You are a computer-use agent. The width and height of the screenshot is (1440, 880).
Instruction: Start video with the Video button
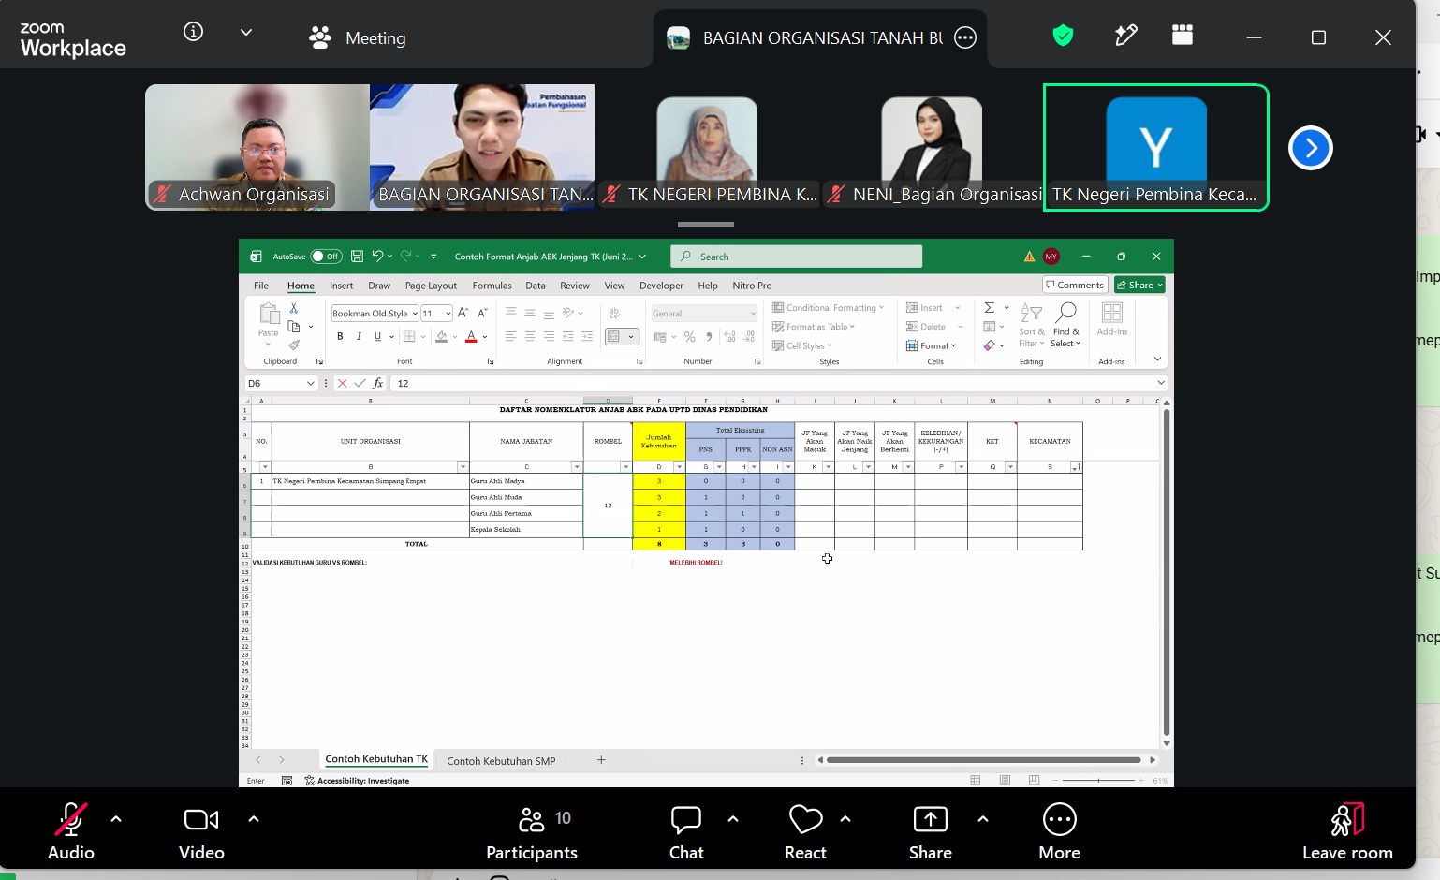[x=201, y=831]
